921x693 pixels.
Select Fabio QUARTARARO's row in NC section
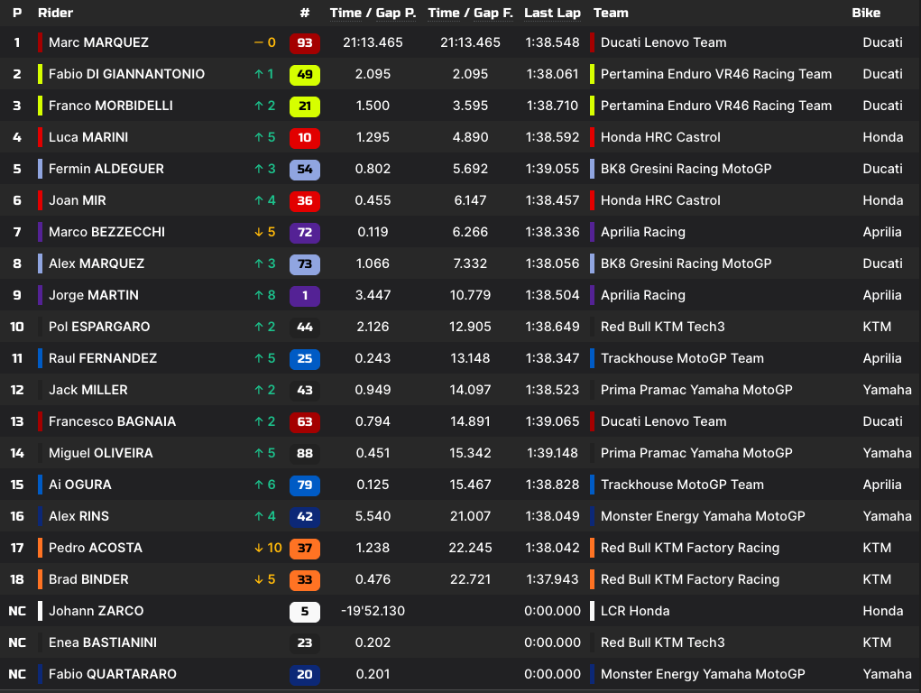pos(112,674)
